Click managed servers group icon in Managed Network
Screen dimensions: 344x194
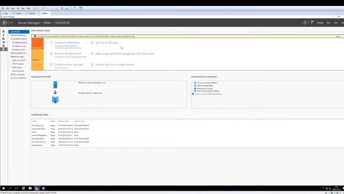pyautogui.click(x=55, y=100)
